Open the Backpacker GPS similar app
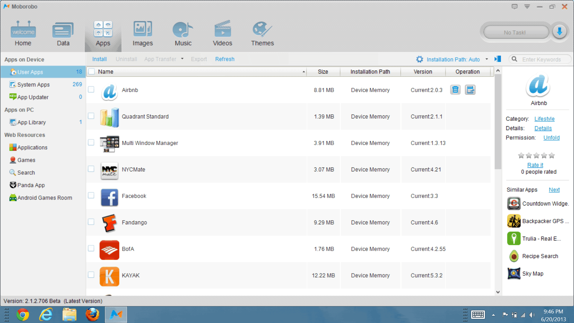This screenshot has height=323, width=574. 538,221
